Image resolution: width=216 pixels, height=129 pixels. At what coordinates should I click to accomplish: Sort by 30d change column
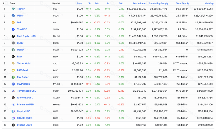pyautogui.click(x=121, y=3)
